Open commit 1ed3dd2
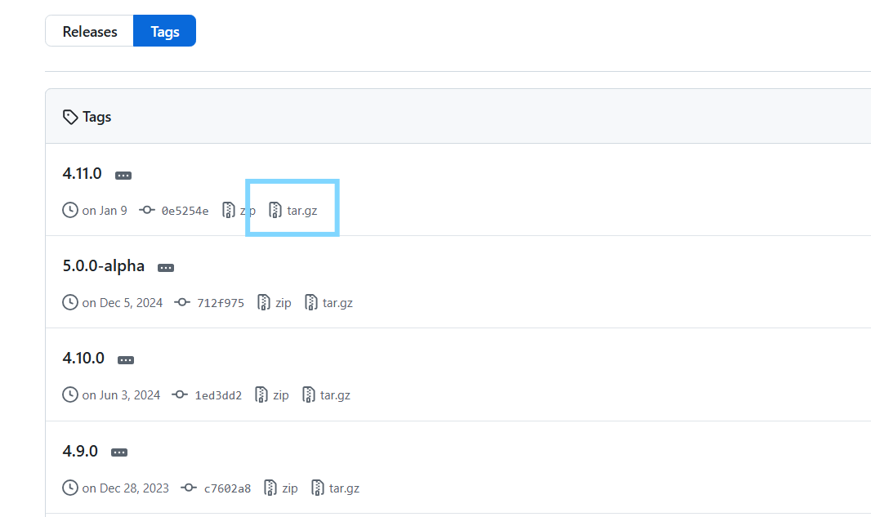Image resolution: width=871 pixels, height=517 pixels. (x=218, y=394)
